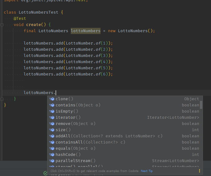Place cursor after 'lottoNumbers.' on current line
211x176 pixels.
pyautogui.click(x=56, y=93)
